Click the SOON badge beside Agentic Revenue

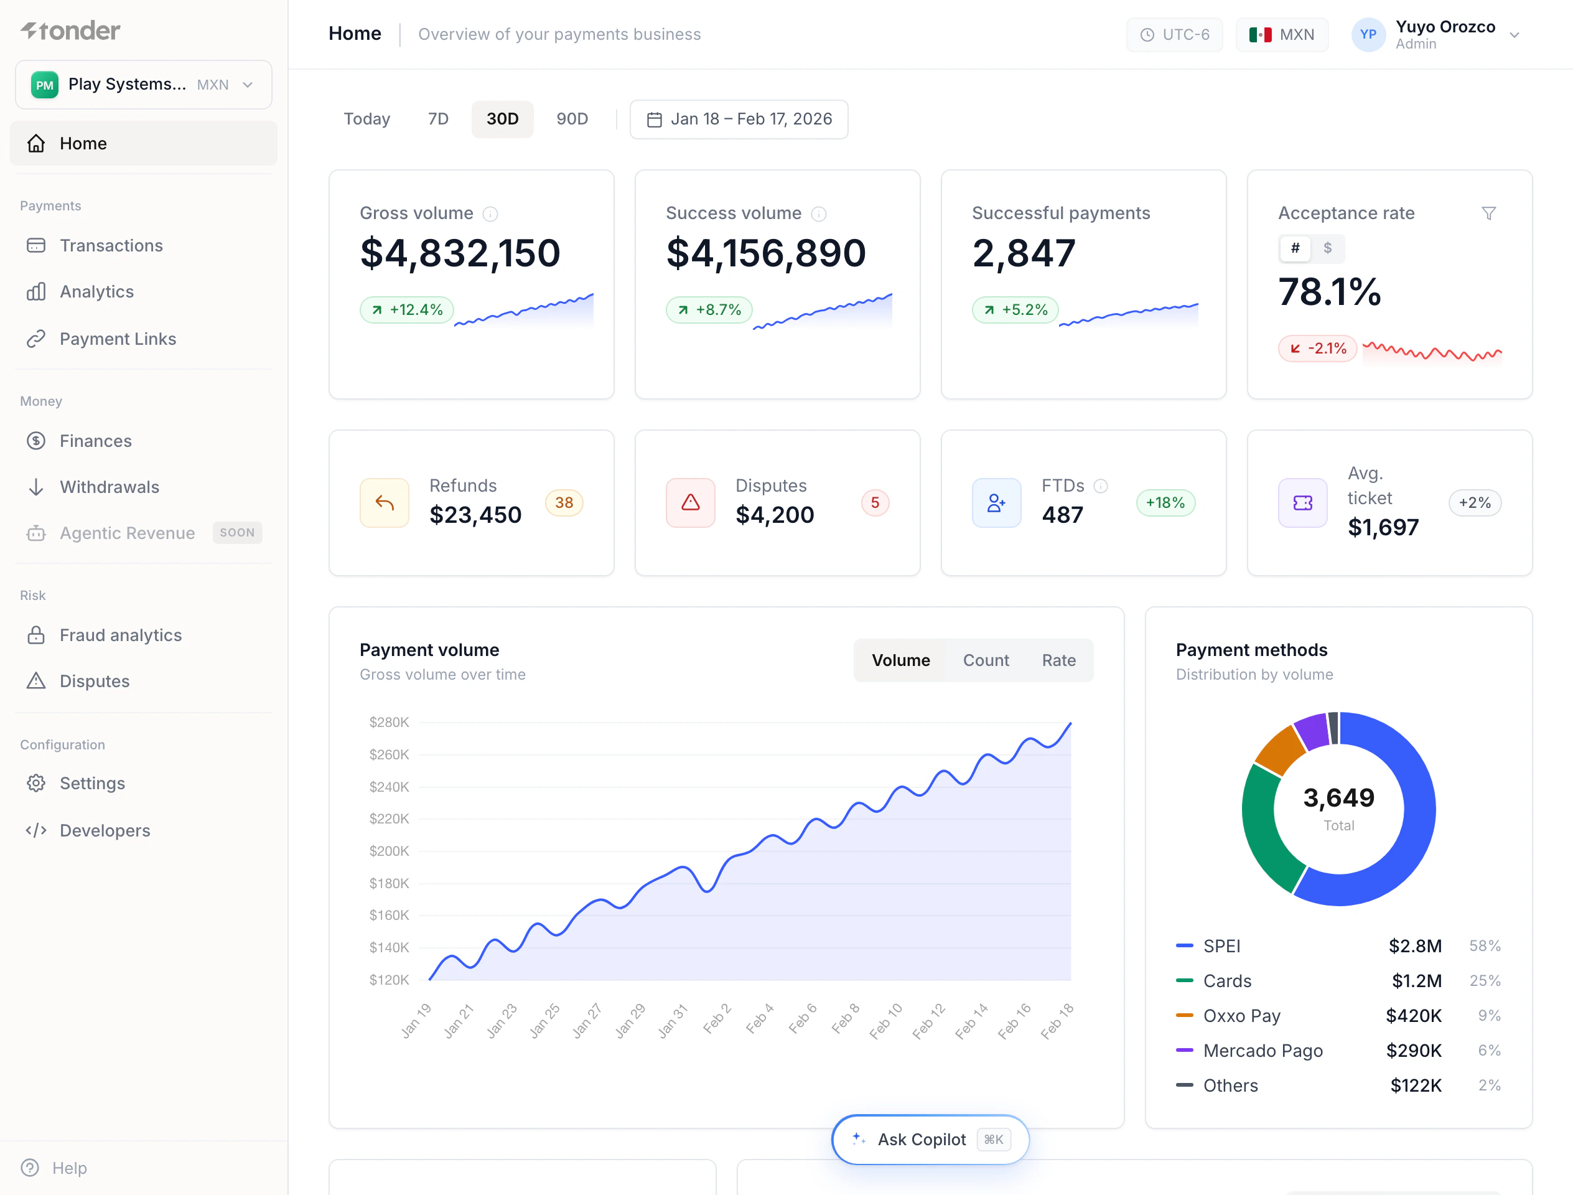pos(238,533)
